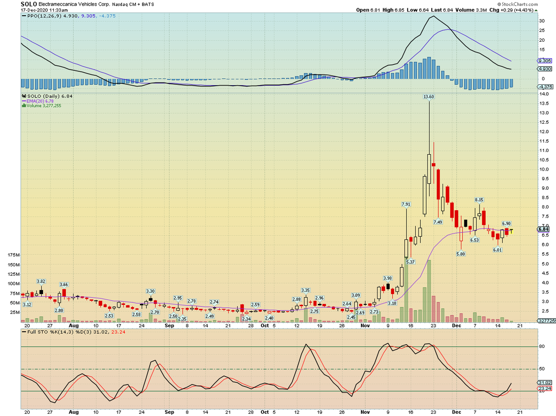Select the 6.53 price label
Screen dimensions: 556x416
pos(474,240)
